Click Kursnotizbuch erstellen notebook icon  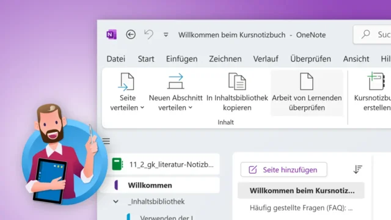[376, 81]
